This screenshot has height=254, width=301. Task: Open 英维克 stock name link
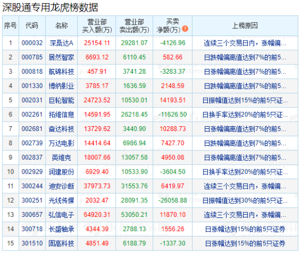point(61,157)
